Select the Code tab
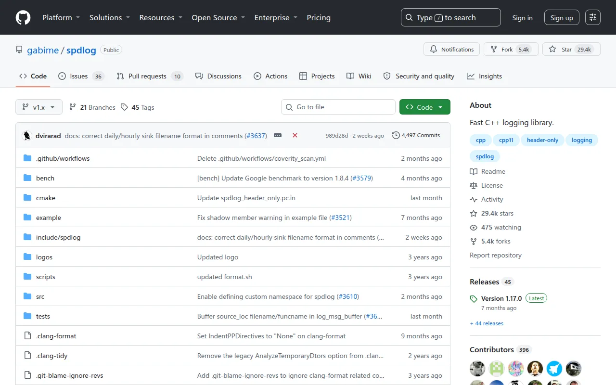The image size is (616, 385). [x=33, y=76]
